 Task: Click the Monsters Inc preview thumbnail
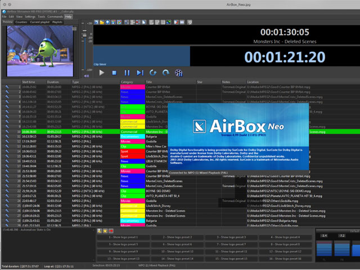coord(40,51)
